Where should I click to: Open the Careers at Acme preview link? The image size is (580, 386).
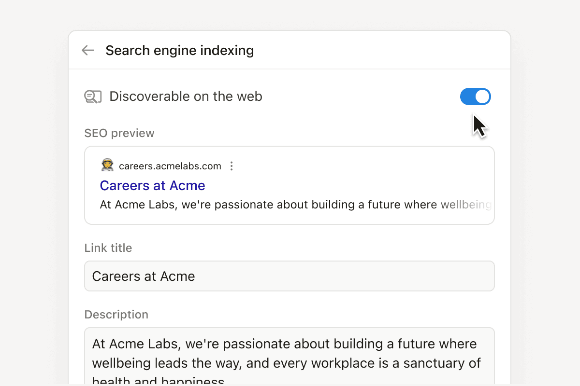152,185
